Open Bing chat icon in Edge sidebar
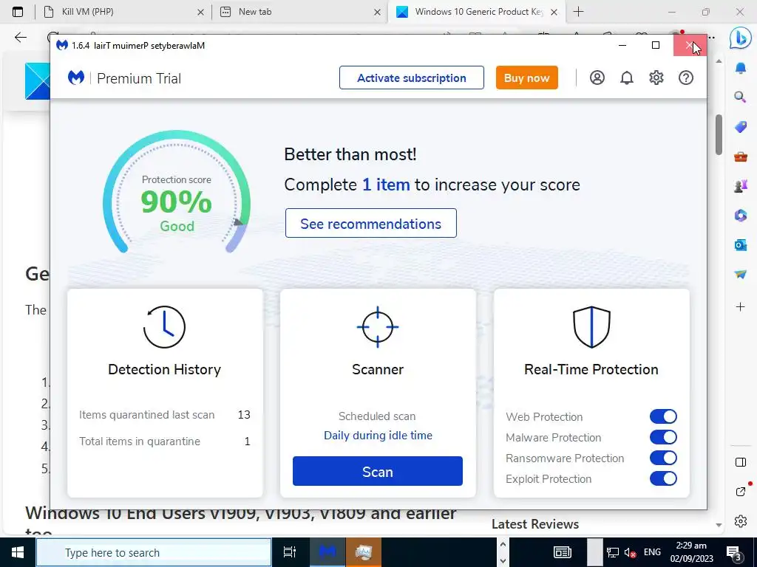This screenshot has width=757, height=567. tap(740, 38)
